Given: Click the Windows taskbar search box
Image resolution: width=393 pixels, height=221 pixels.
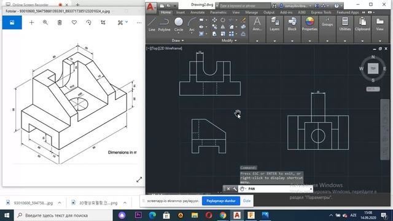Looking at the screenshot, I should click(x=63, y=215).
